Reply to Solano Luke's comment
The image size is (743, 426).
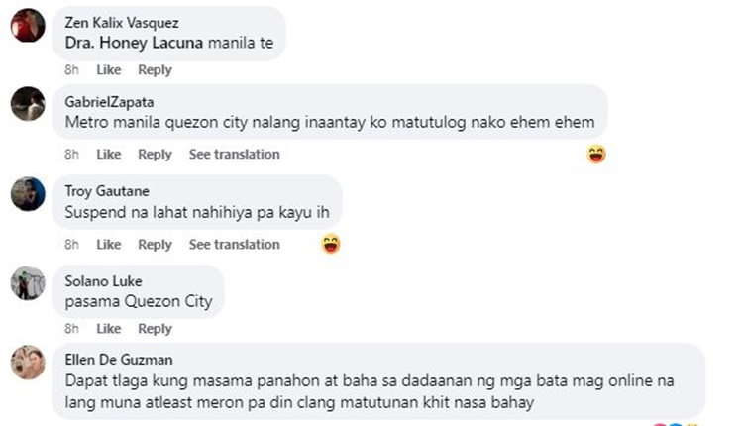(x=155, y=329)
